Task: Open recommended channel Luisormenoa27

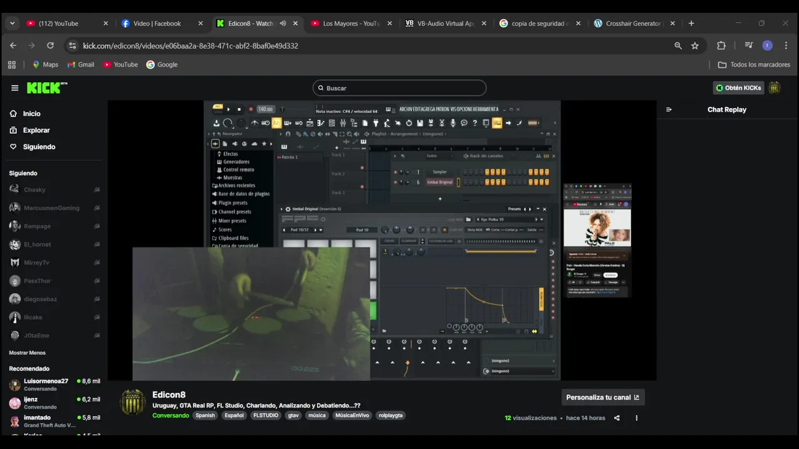Action: tap(54, 385)
